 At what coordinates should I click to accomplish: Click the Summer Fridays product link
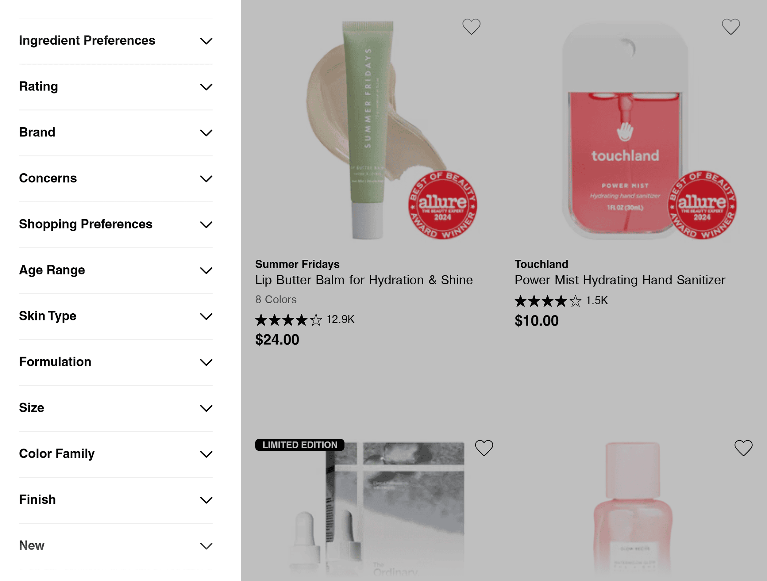click(x=364, y=280)
